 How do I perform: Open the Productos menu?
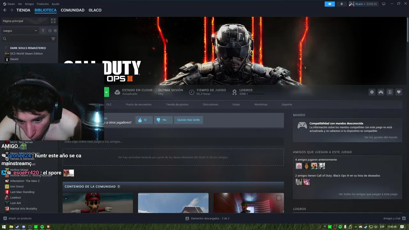(x=43, y=4)
